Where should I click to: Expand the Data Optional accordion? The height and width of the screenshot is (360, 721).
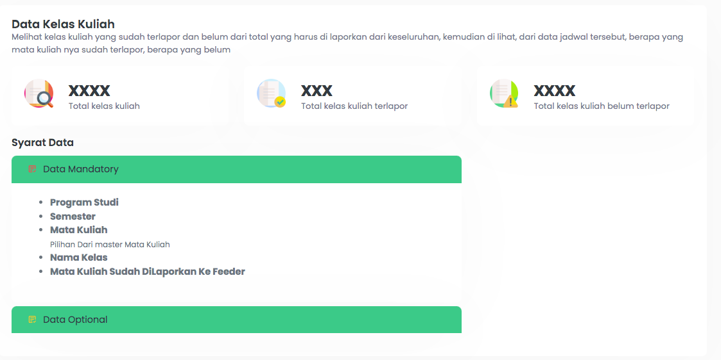(236, 320)
